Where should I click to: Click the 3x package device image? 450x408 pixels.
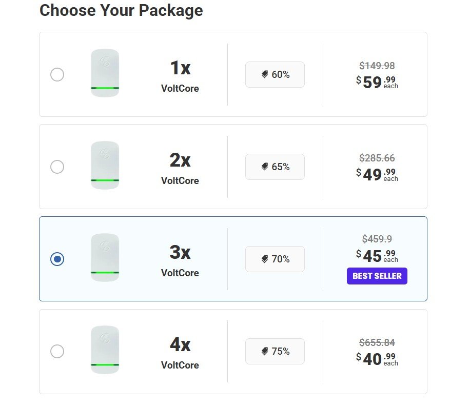105,258
